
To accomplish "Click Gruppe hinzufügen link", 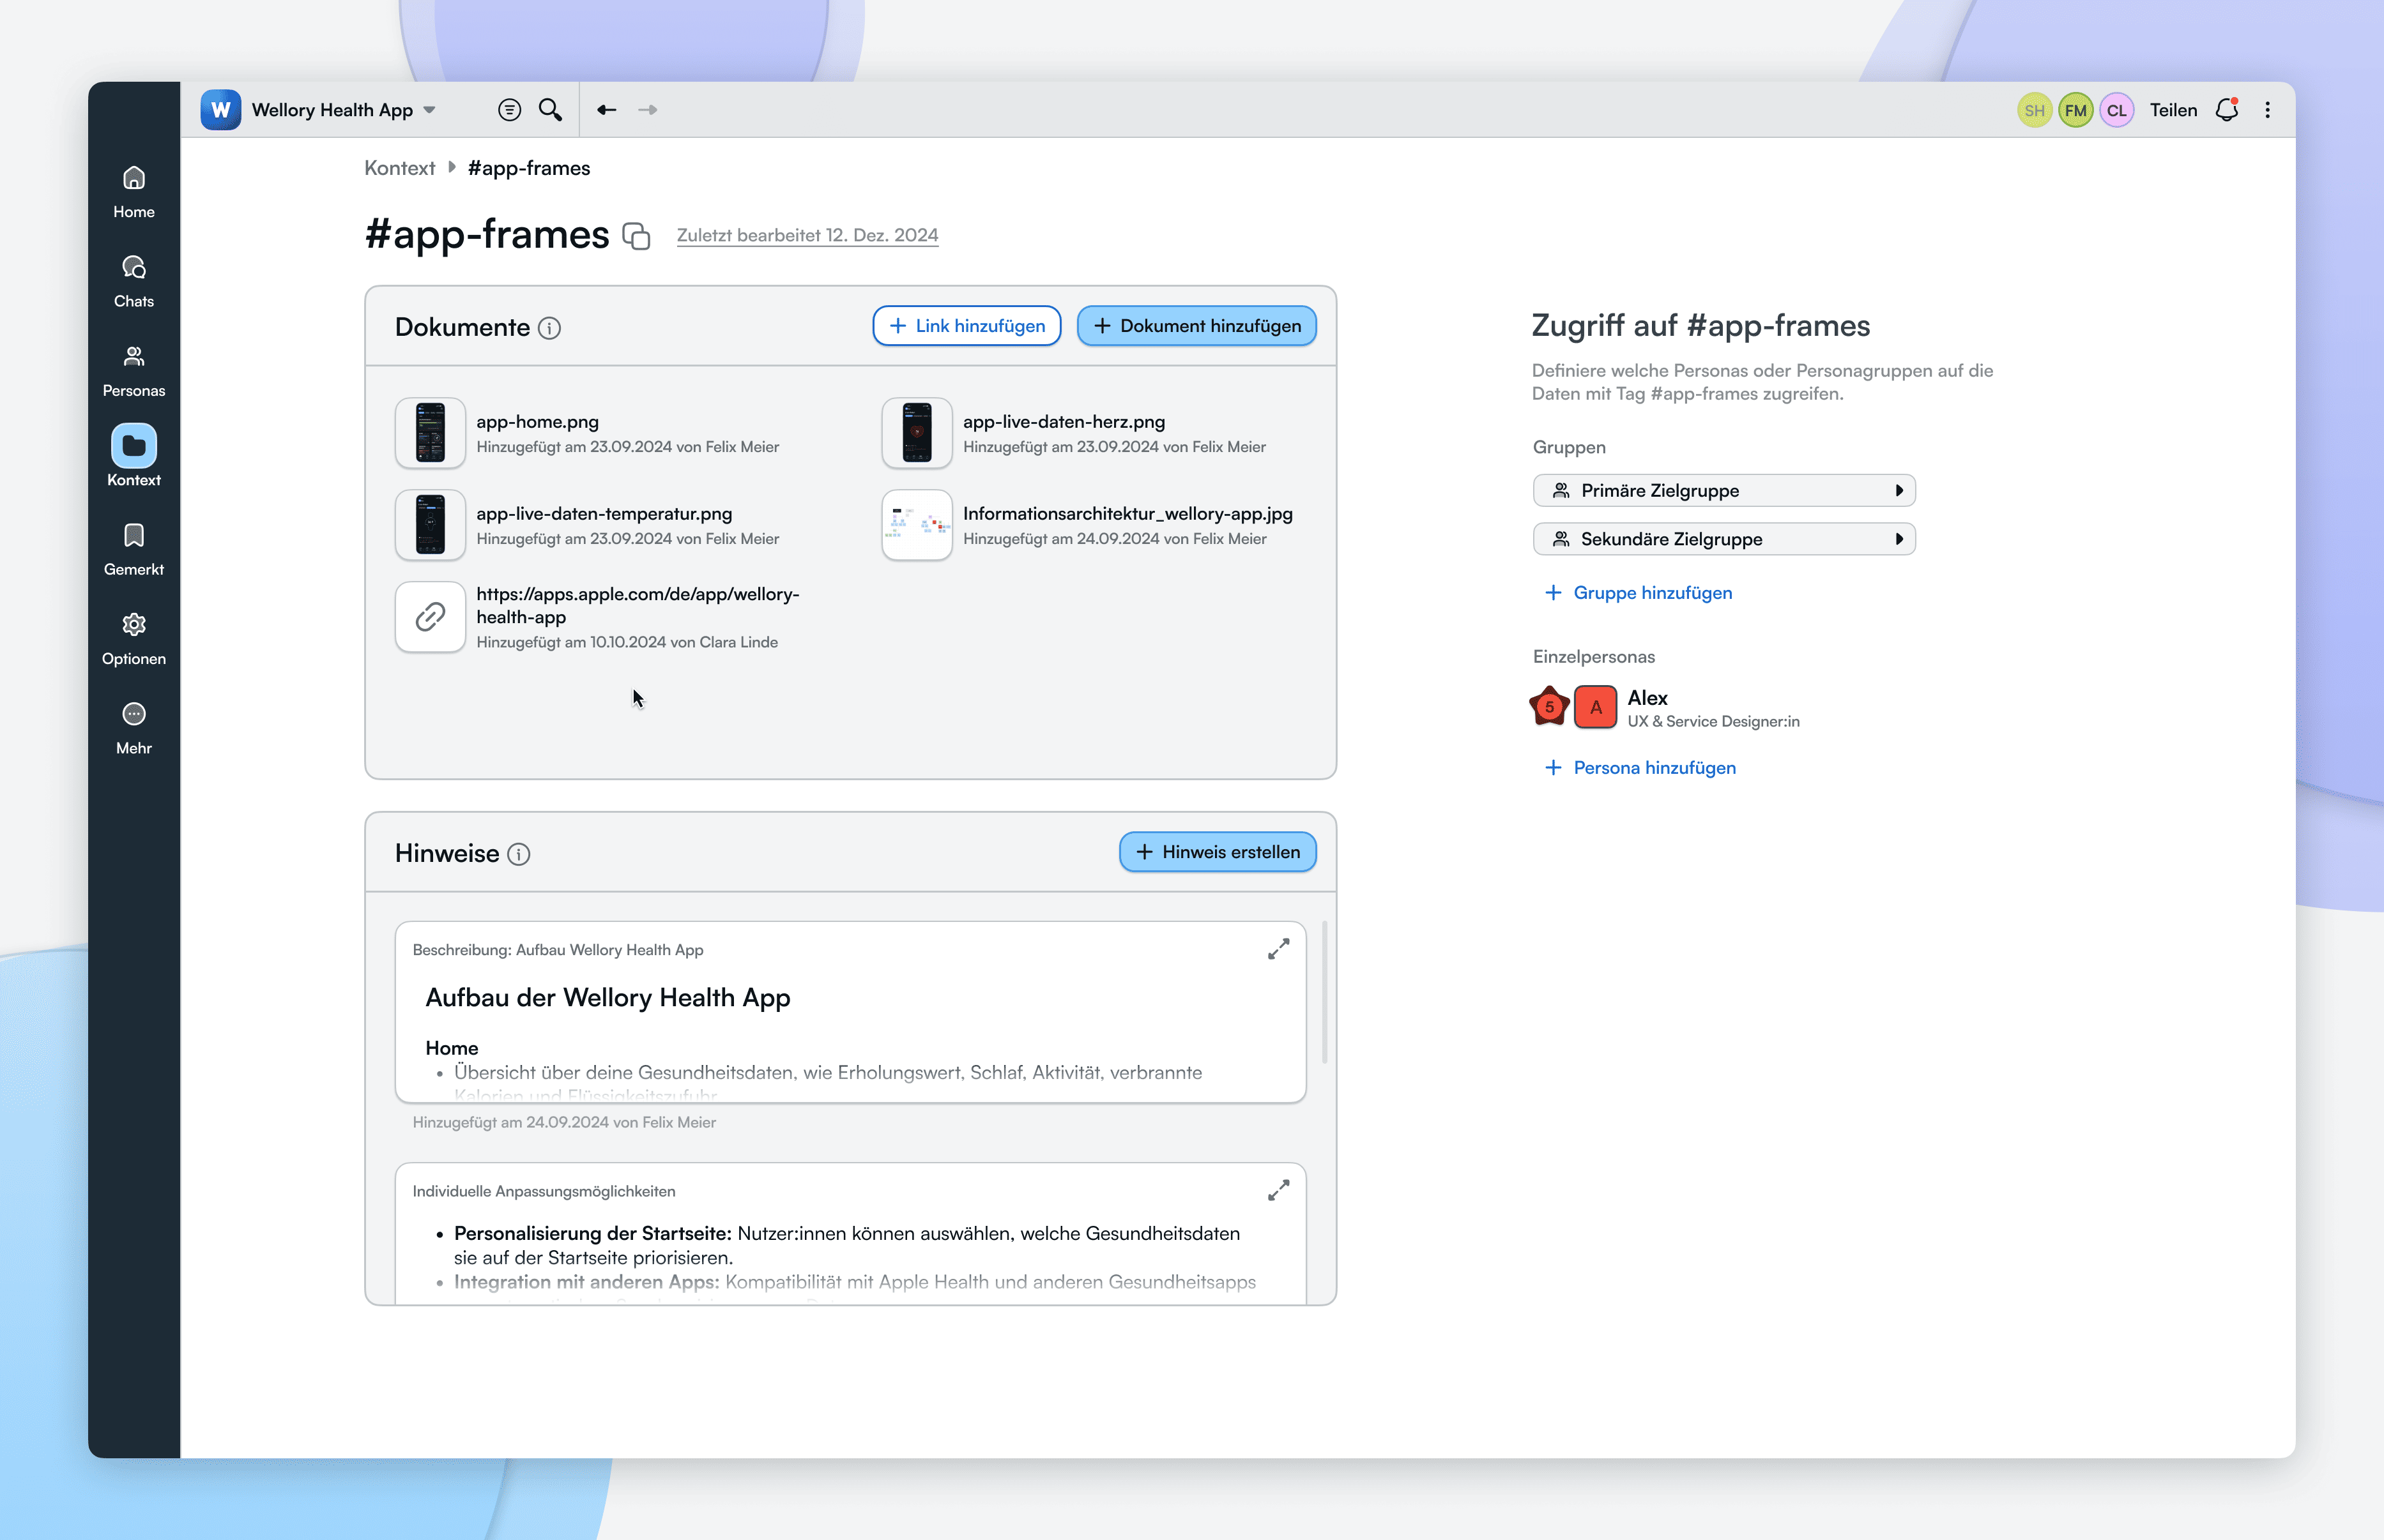I will 1652,593.
